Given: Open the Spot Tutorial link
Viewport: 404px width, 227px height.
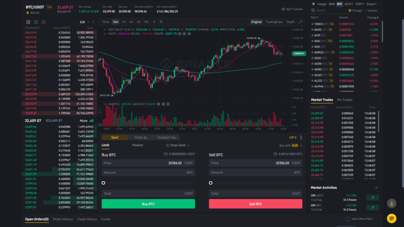Looking at the screenshot, I should (x=292, y=9).
